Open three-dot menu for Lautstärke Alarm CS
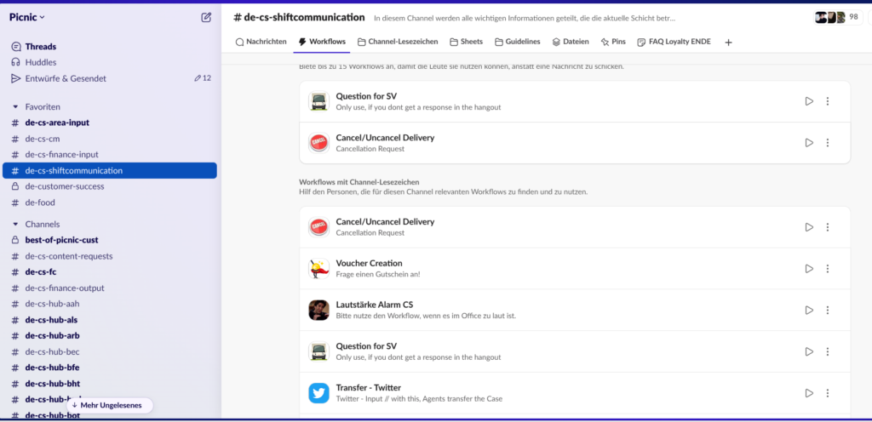The image size is (872, 422). [x=828, y=311]
